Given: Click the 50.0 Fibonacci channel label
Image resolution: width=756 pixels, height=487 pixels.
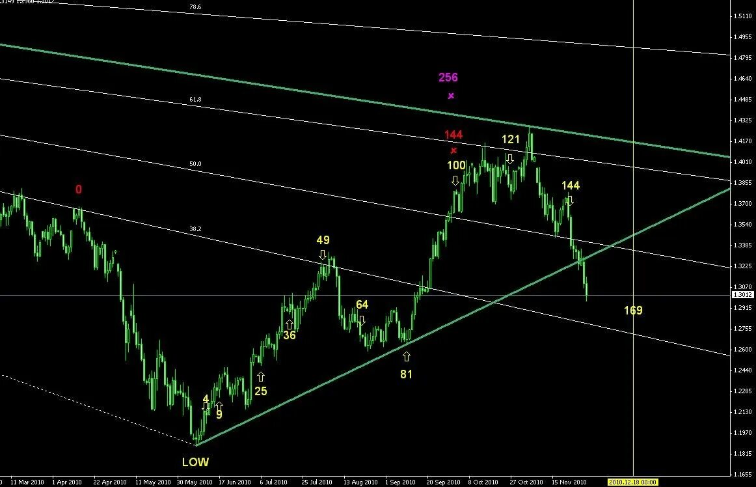Looking at the screenshot, I should [x=195, y=164].
